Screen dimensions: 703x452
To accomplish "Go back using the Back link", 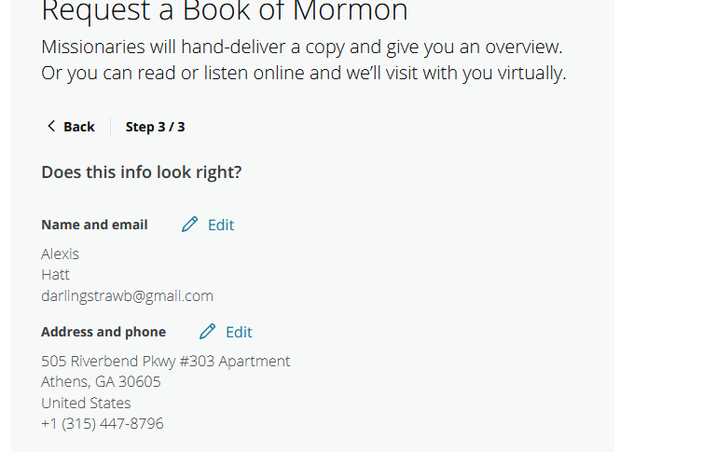I will (x=78, y=127).
